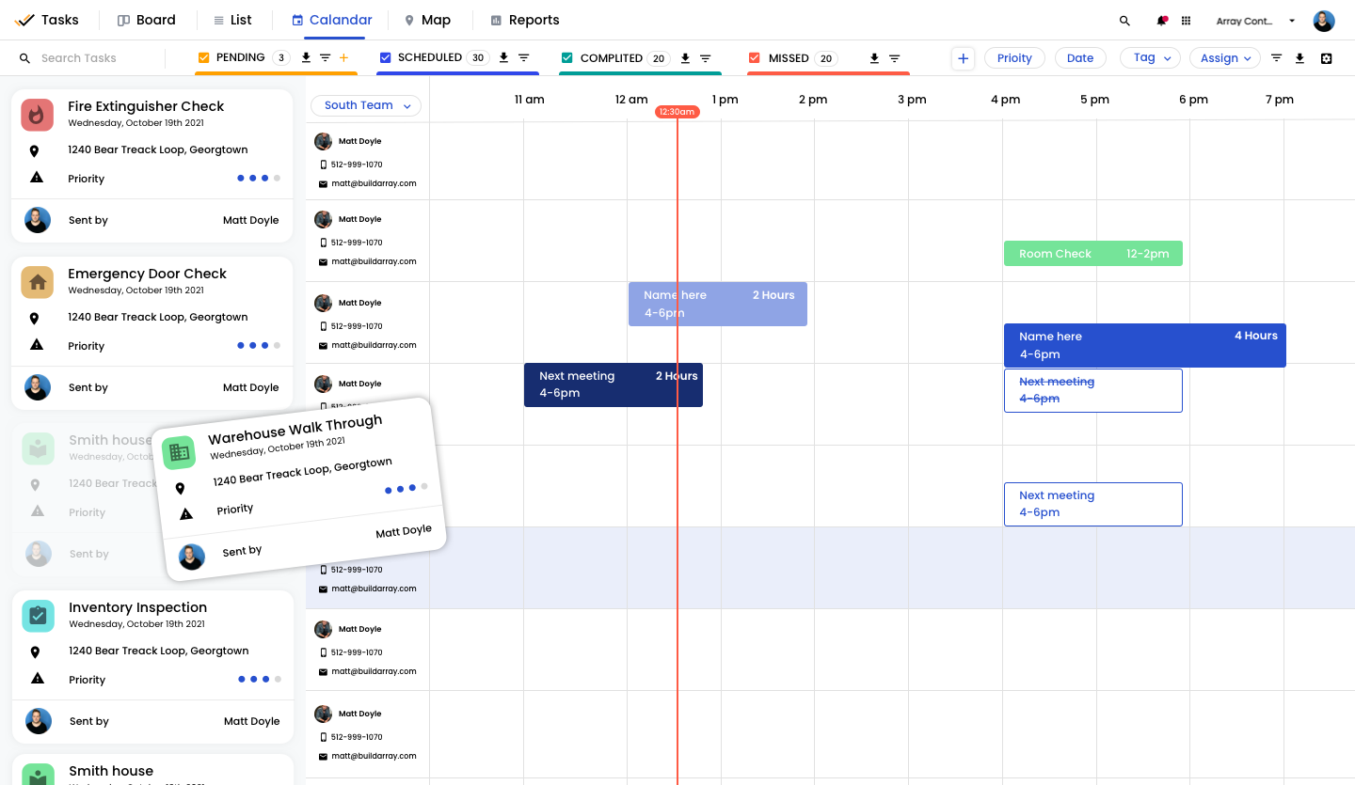The image size is (1355, 785).
Task: Click the search magnifier beside Search Tasks
Action: pyautogui.click(x=25, y=58)
